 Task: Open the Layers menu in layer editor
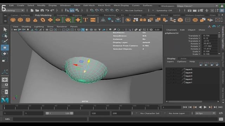[170, 62]
